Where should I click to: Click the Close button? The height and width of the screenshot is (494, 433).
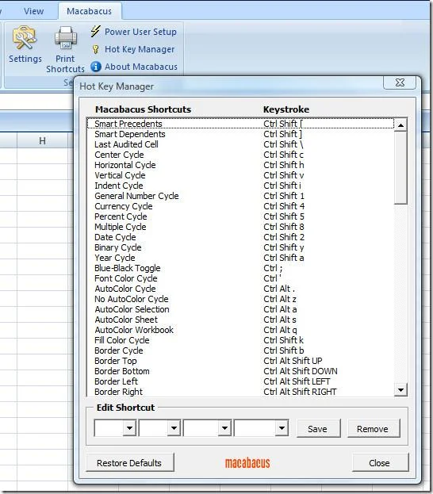tap(380, 462)
